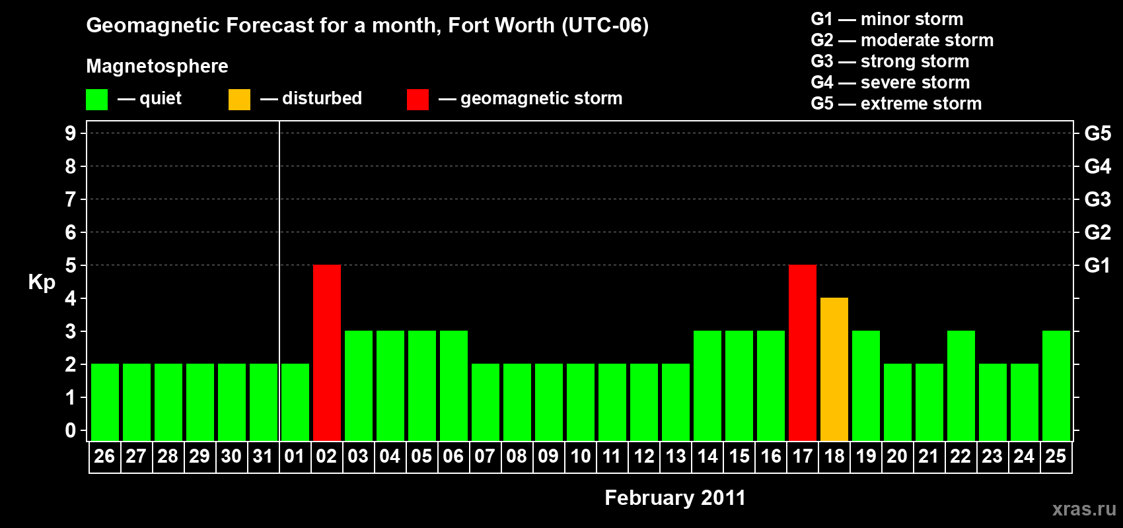The width and height of the screenshot is (1123, 528).
Task: Click the date label 13
Action: [x=676, y=457]
